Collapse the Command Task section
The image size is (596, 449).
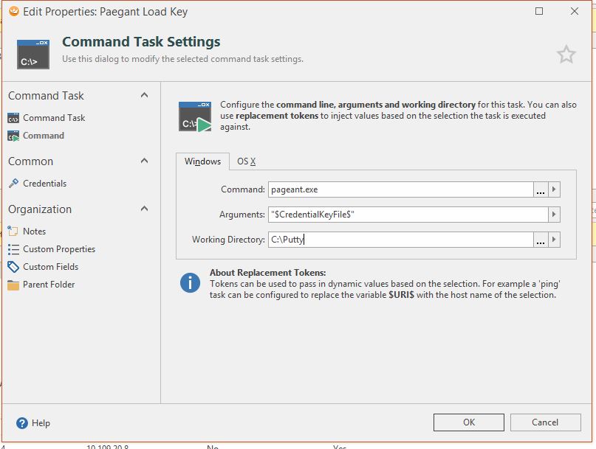[x=144, y=95]
